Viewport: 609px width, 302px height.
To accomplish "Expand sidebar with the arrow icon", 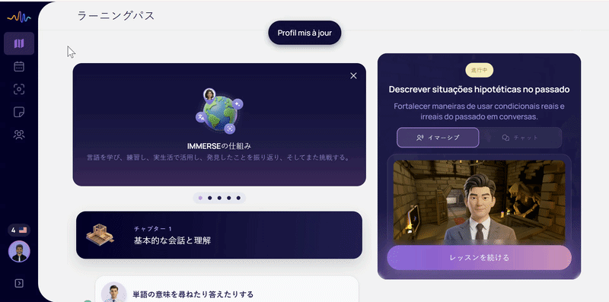I will (x=19, y=284).
